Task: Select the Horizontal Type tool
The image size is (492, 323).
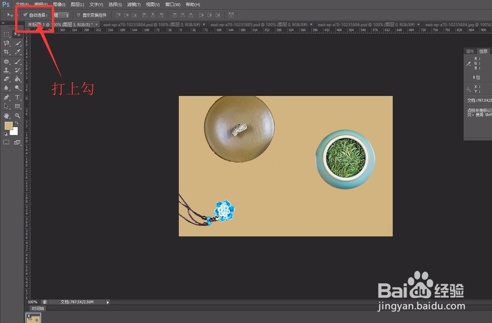Action: tap(17, 97)
